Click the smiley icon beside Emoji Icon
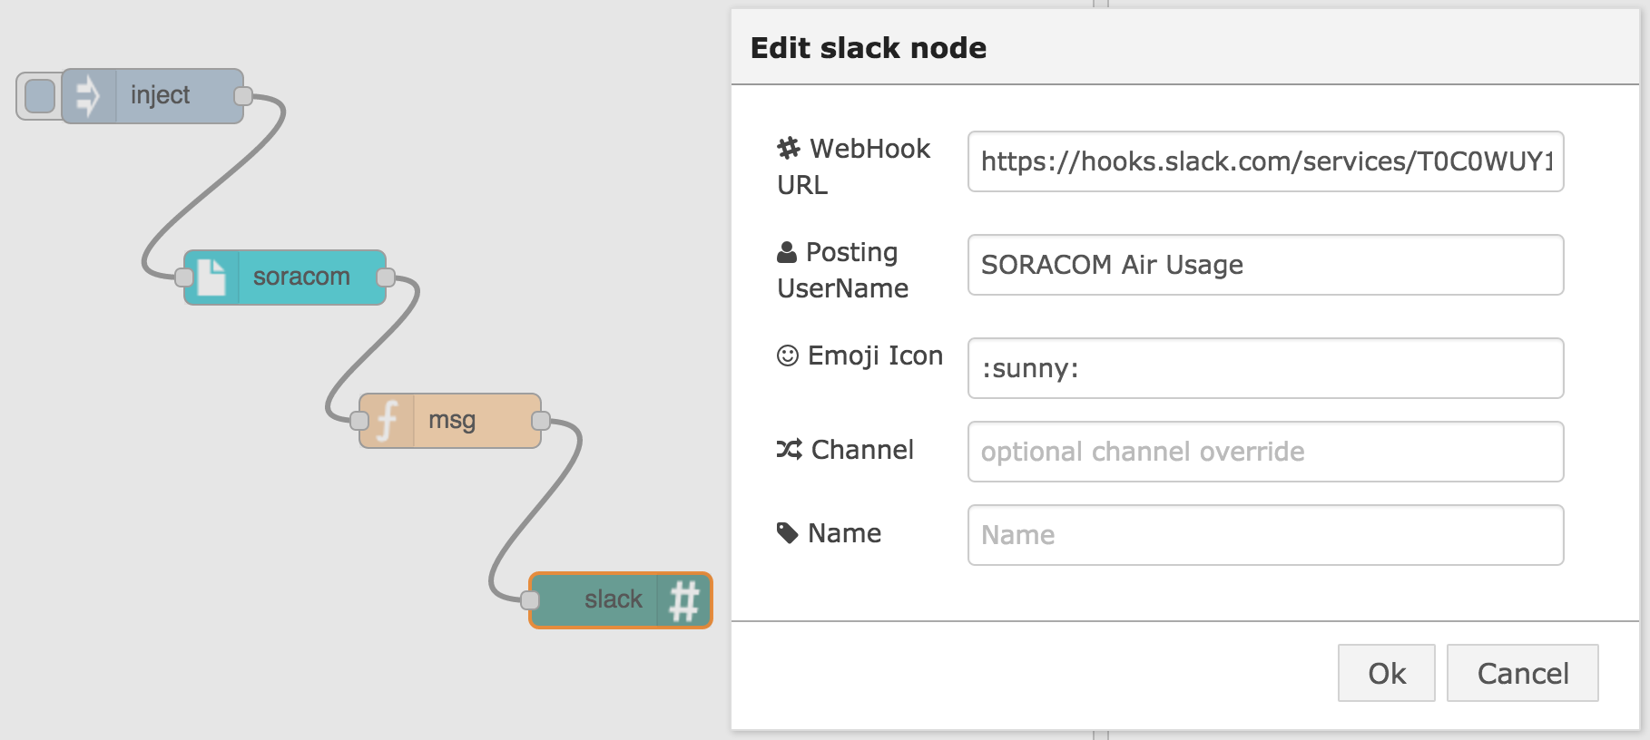This screenshot has height=740, width=1650. pyautogui.click(x=788, y=355)
